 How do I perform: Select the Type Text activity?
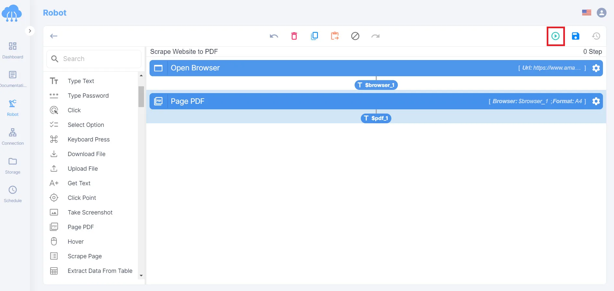click(91, 81)
